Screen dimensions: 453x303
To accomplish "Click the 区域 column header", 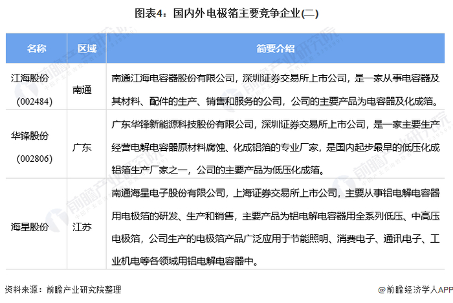I will point(87,49).
